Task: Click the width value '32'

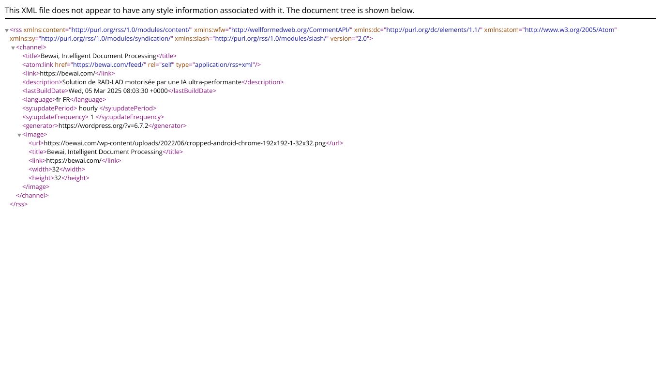Action: coord(56,169)
